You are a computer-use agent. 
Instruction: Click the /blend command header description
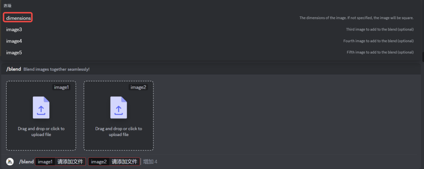point(56,69)
